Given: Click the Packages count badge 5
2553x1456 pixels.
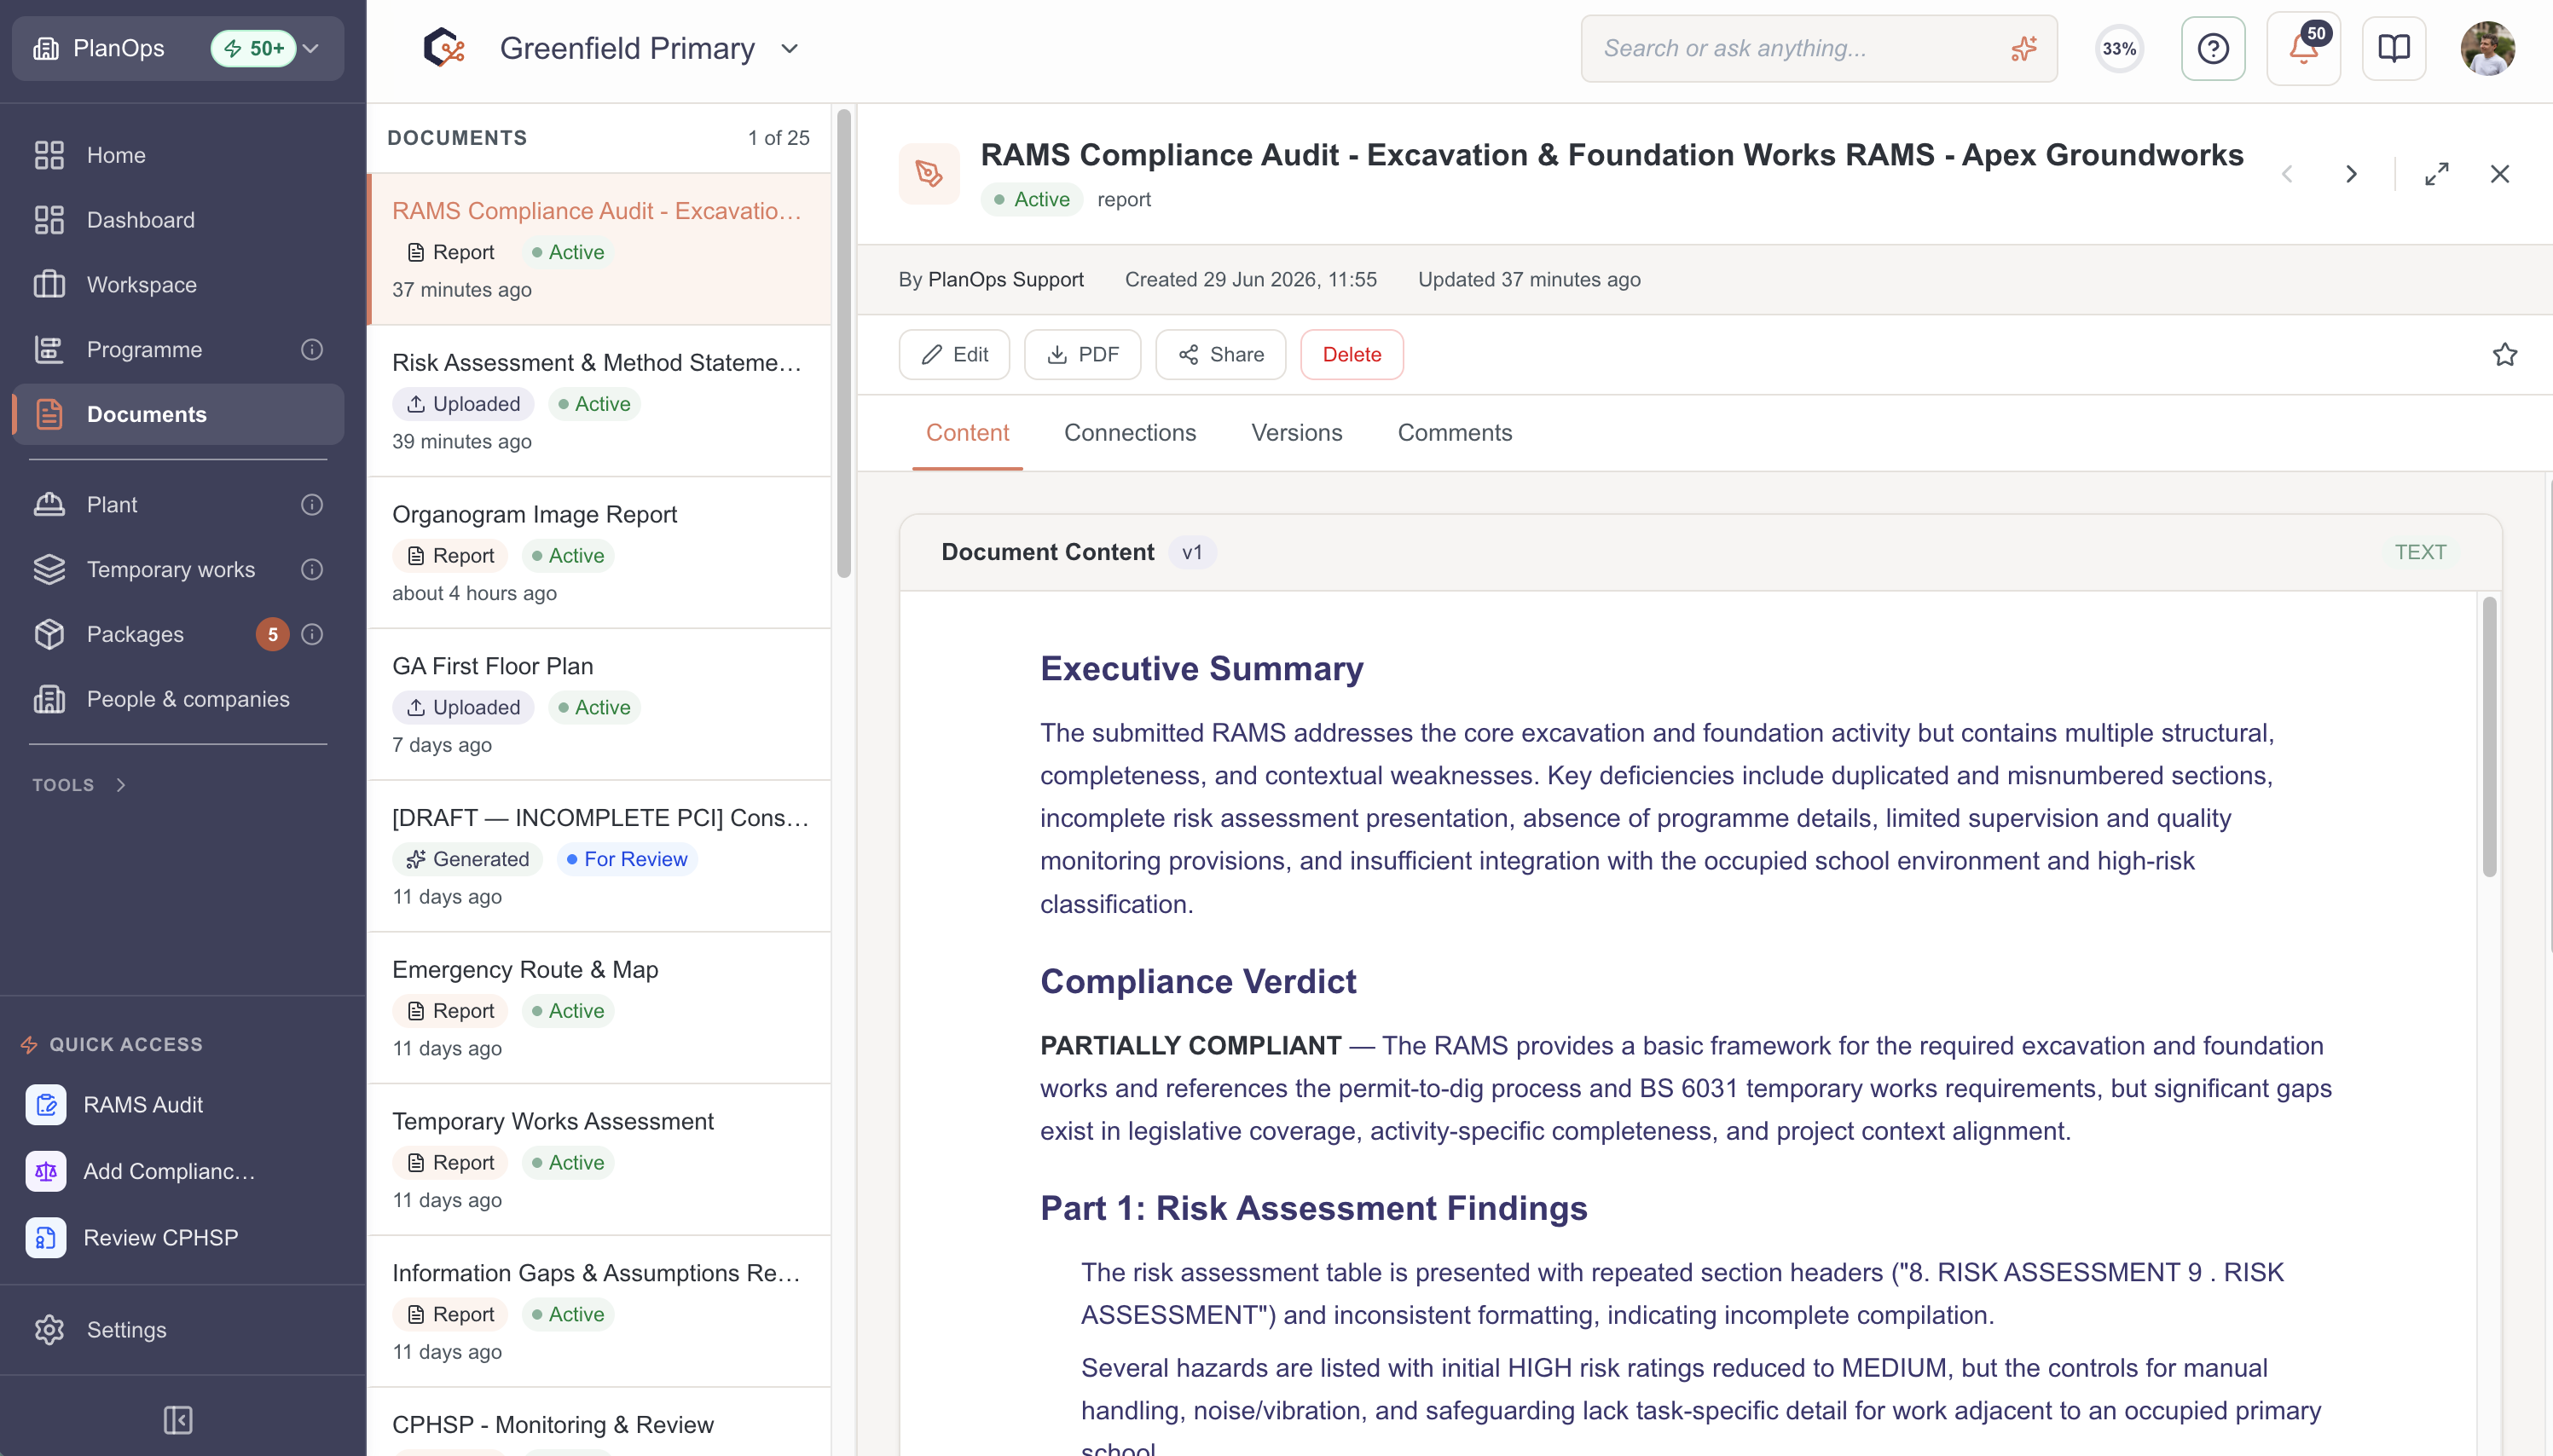Looking at the screenshot, I should coord(272,635).
